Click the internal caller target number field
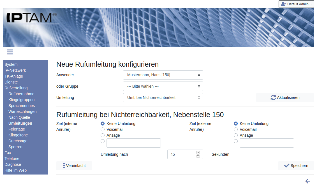Viewport: 317px width, 186px height. coord(134,143)
